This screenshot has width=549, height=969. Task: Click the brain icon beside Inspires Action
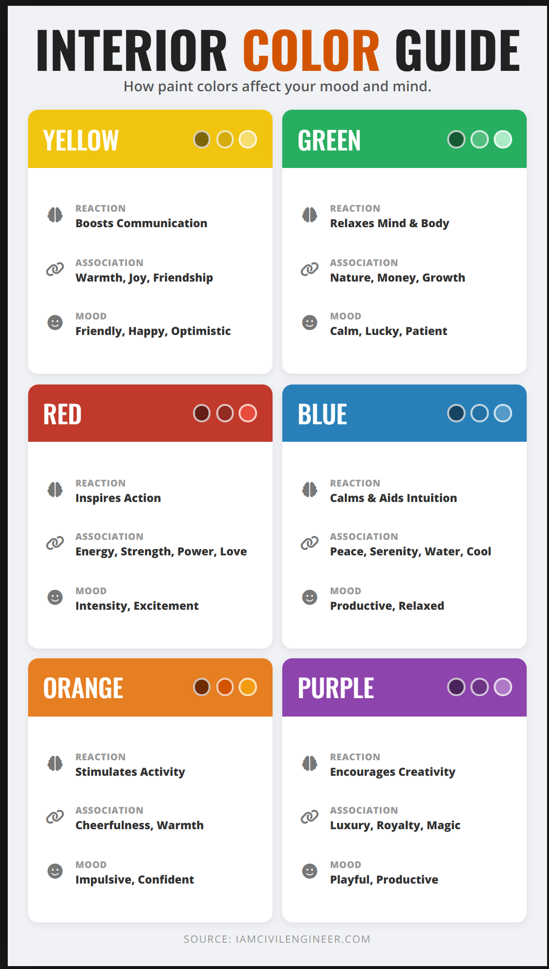tap(55, 489)
